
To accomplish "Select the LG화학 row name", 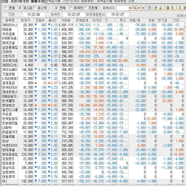I will (x=7, y=127).
